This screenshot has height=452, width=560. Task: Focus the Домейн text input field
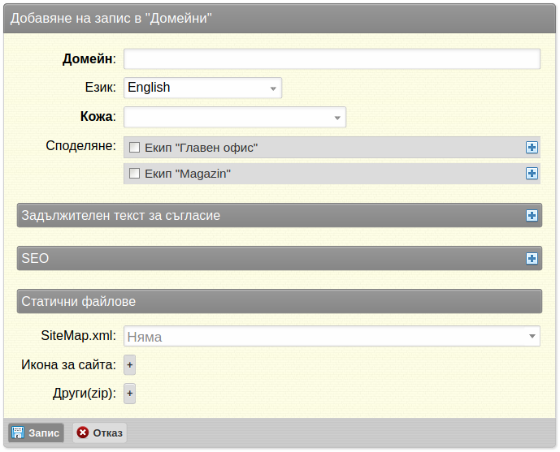click(x=332, y=59)
